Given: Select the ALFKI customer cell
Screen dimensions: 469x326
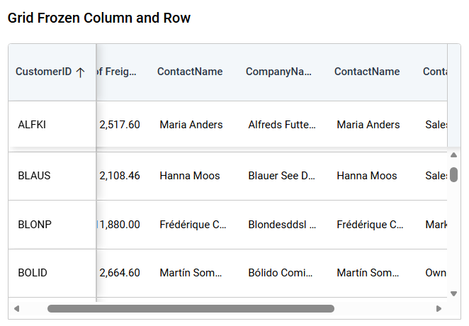Looking at the screenshot, I should [x=32, y=125].
